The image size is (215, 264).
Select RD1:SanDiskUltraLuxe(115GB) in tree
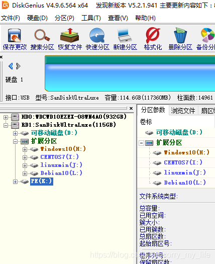69,125
